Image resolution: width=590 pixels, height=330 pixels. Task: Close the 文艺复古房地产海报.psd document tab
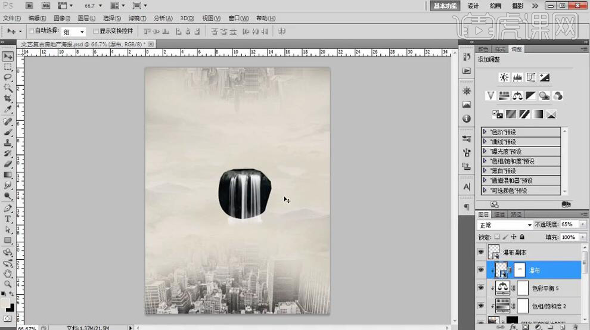click(151, 44)
